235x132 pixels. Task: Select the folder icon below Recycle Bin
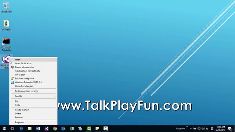pos(6,25)
